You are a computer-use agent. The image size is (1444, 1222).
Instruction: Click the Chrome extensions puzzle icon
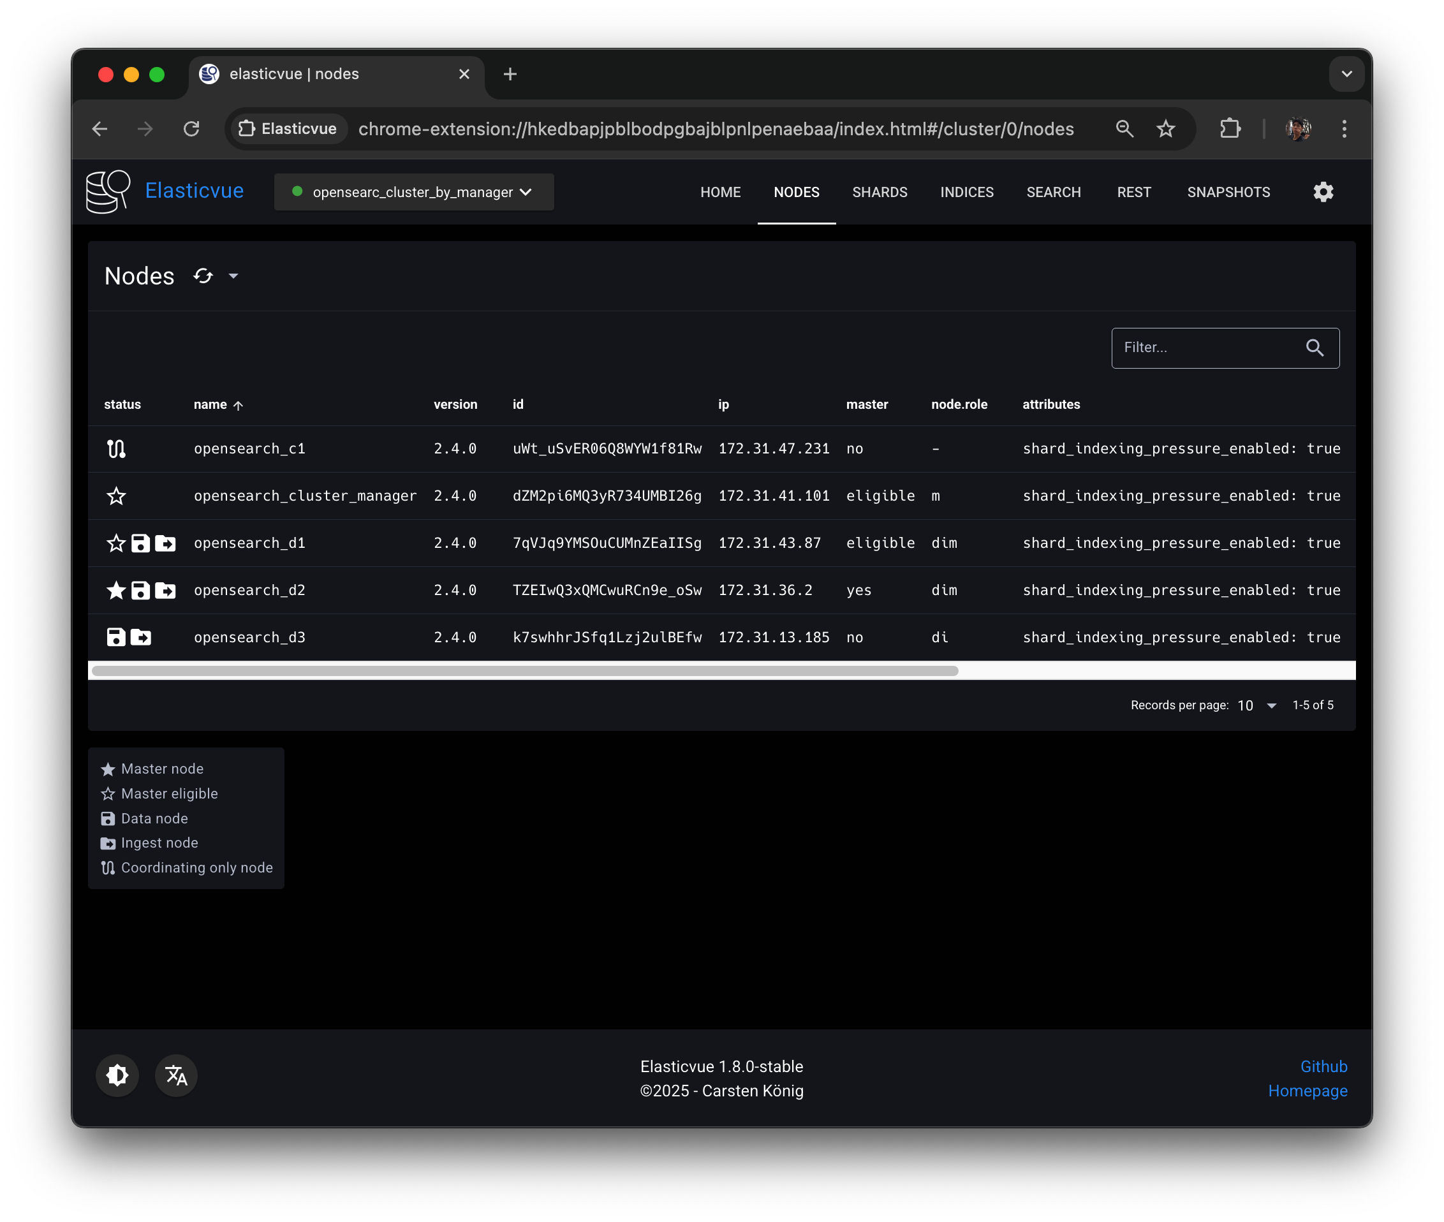[1230, 129]
